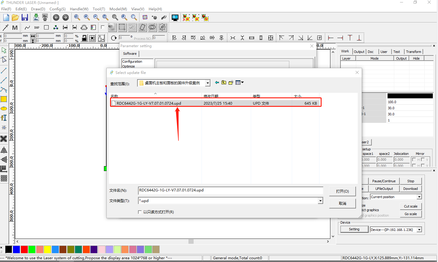Click the Cut scale button
The width and height of the screenshot is (438, 262).
[411, 206]
